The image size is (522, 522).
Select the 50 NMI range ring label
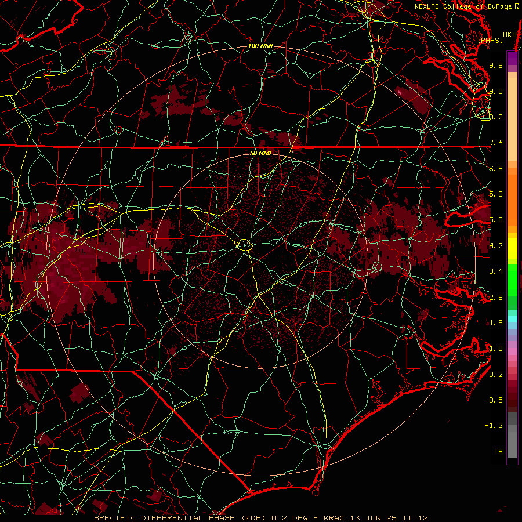tap(260, 153)
